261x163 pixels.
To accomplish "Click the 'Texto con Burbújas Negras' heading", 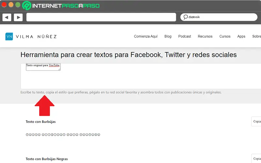I will [x=47, y=159].
